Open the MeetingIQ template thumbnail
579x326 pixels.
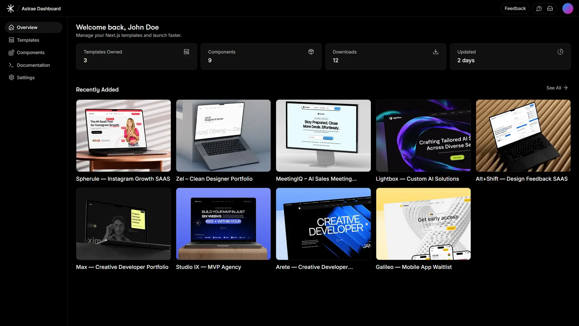(x=323, y=136)
